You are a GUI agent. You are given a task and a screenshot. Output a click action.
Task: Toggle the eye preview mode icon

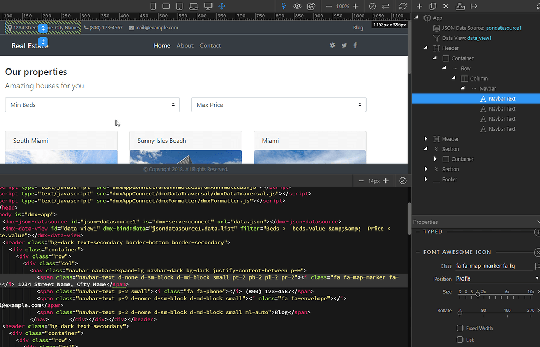pyautogui.click(x=297, y=6)
